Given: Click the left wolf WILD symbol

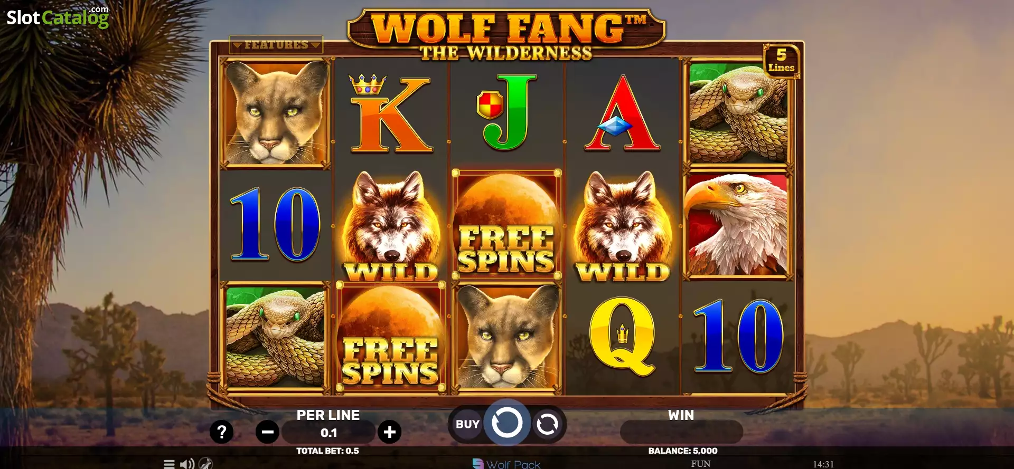Looking at the screenshot, I should [x=391, y=226].
